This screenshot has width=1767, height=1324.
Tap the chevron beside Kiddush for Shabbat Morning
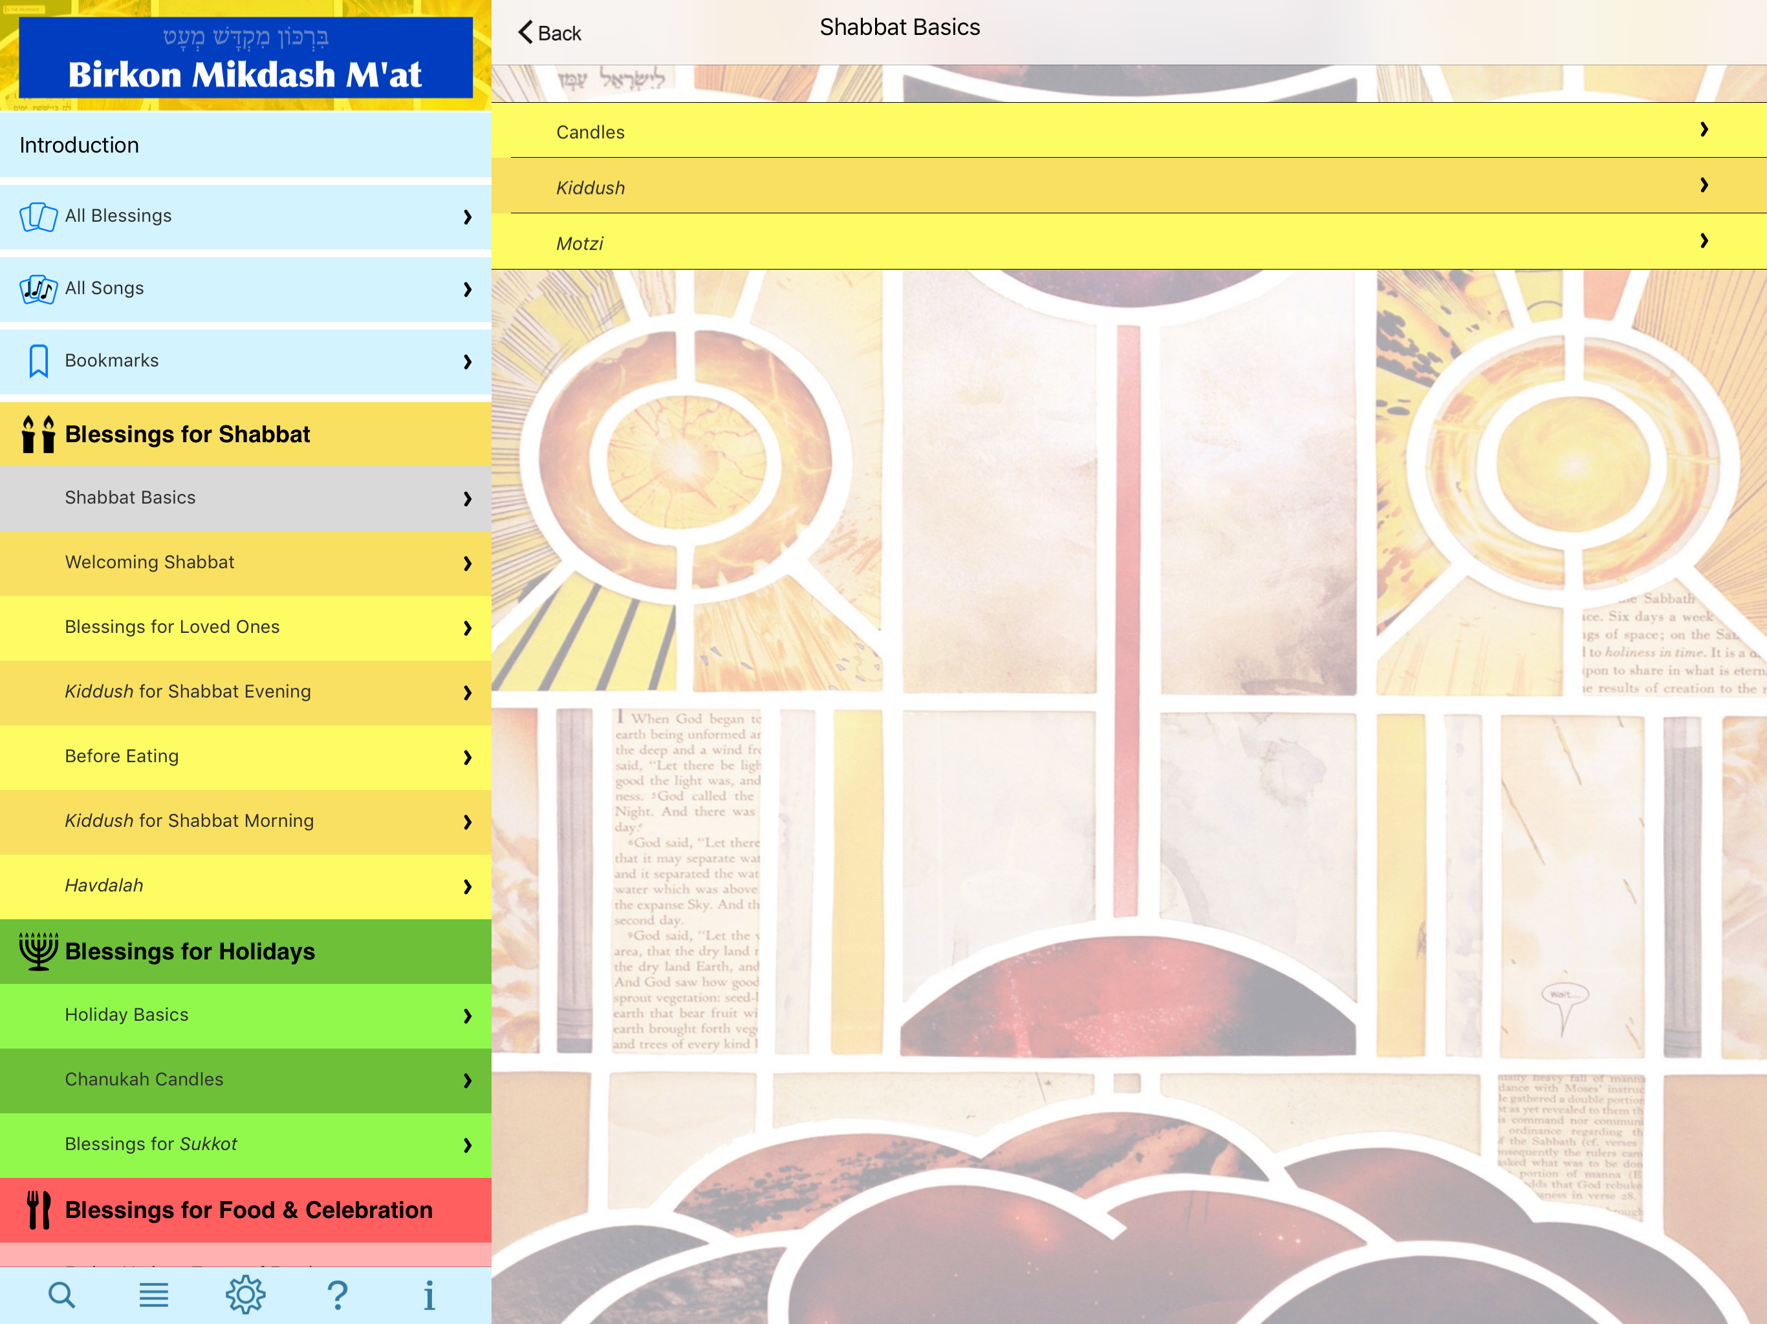[x=468, y=822]
